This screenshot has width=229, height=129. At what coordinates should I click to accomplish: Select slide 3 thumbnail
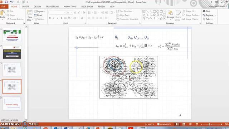click(x=12, y=69)
